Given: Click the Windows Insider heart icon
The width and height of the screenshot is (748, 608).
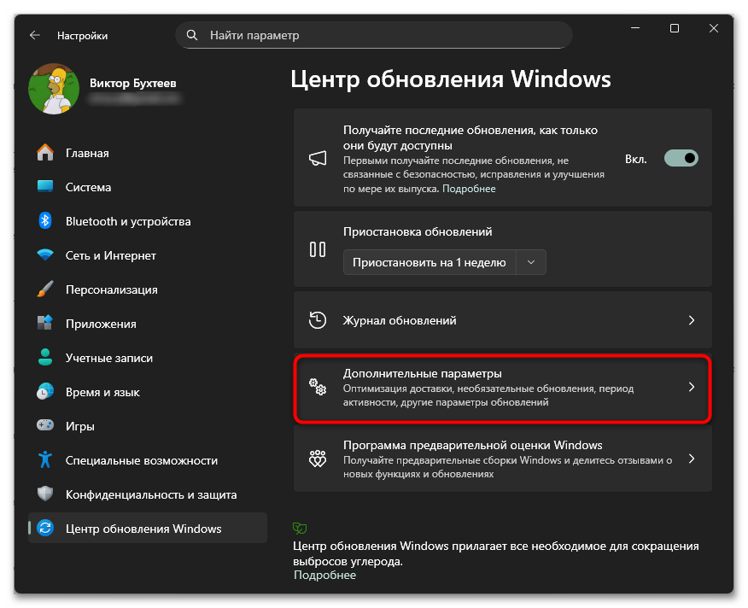Looking at the screenshot, I should pos(317,459).
